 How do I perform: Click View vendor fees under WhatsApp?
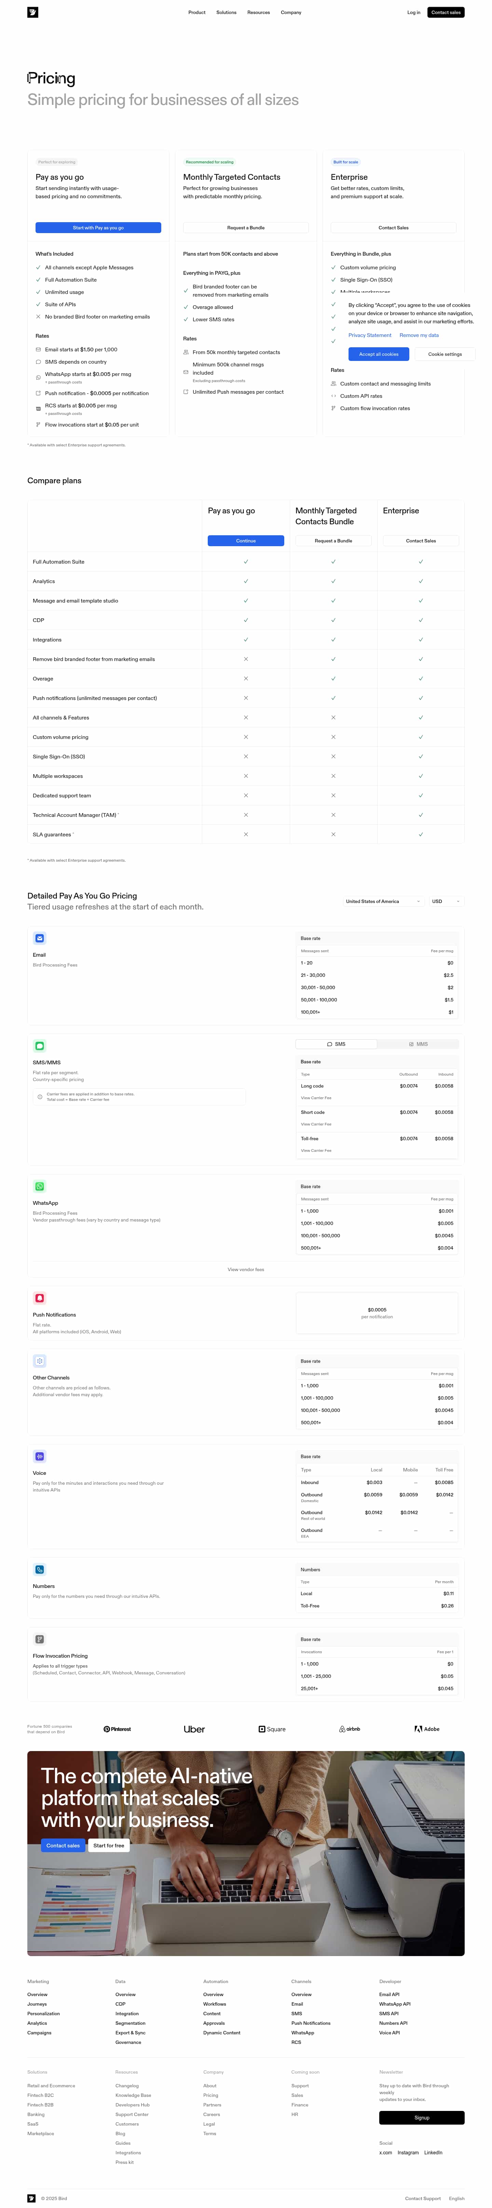pos(246,1269)
